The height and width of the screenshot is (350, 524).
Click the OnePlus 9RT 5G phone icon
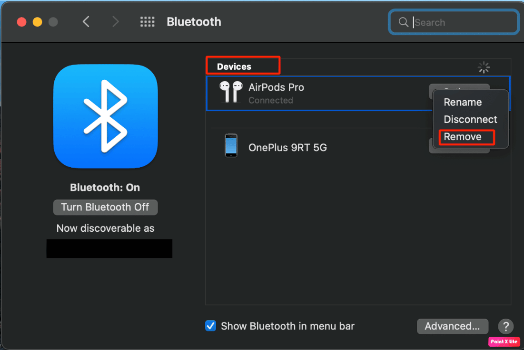pos(231,146)
